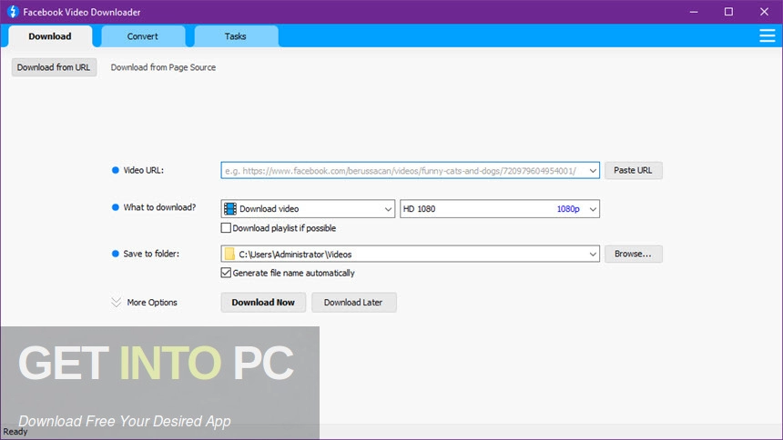Switch to the Download tab
Viewport: 783px width, 440px height.
[x=50, y=36]
